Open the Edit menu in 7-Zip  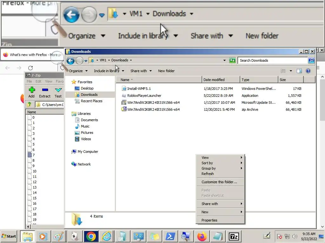(x=38, y=81)
